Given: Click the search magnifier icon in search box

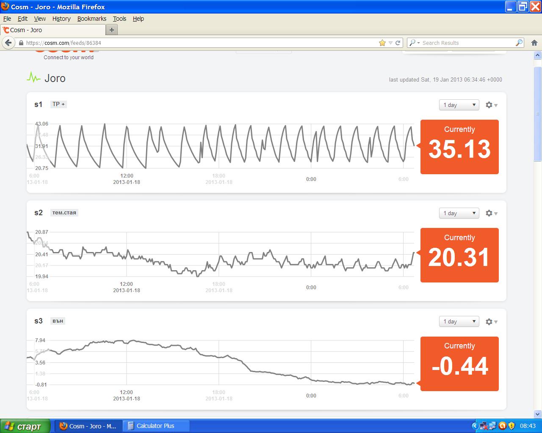Looking at the screenshot, I should 519,43.
